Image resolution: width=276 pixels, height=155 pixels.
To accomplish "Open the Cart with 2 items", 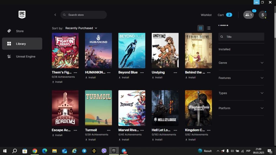I will point(225,15).
